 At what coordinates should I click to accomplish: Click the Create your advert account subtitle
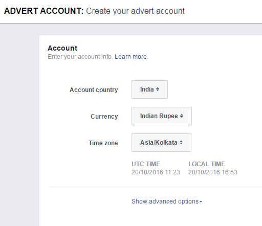(x=135, y=11)
